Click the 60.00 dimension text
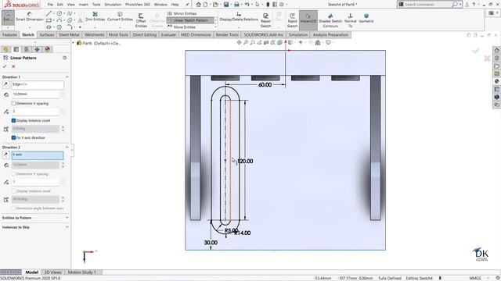The height and width of the screenshot is (281, 501). [265, 85]
